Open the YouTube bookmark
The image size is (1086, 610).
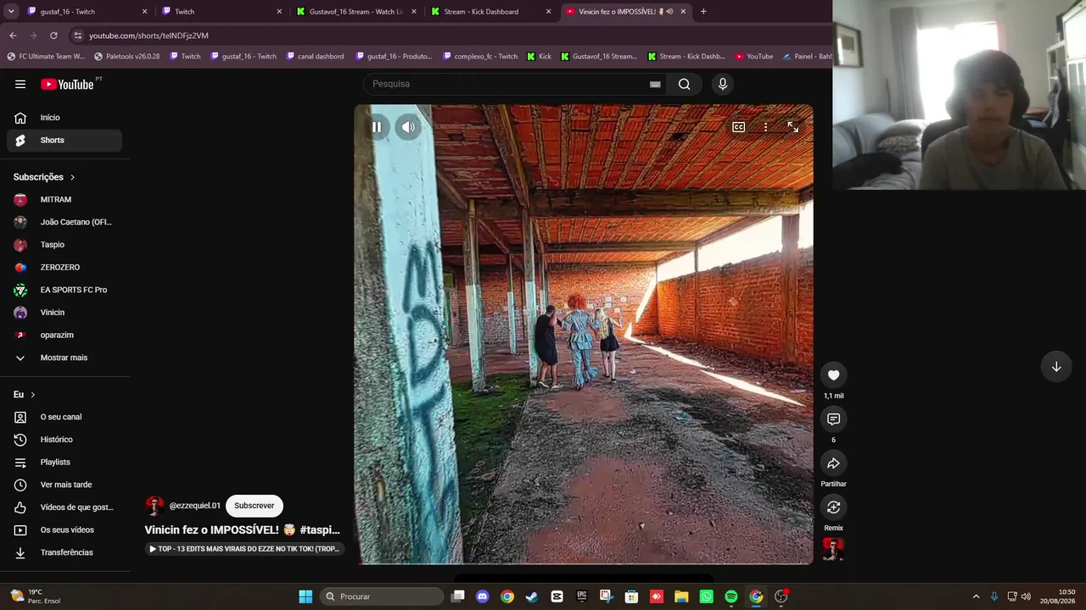coord(754,57)
